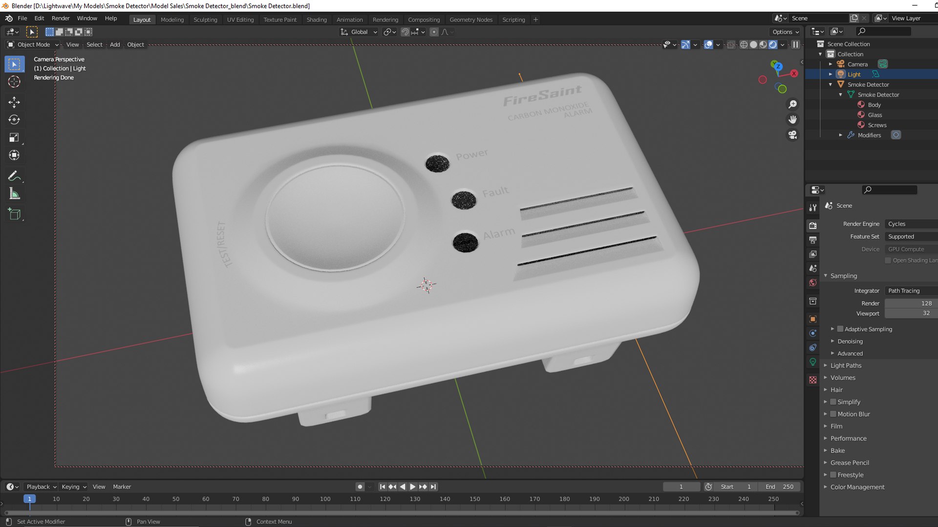Switch to the Geometry Nodes workspace tab

pyautogui.click(x=471, y=20)
